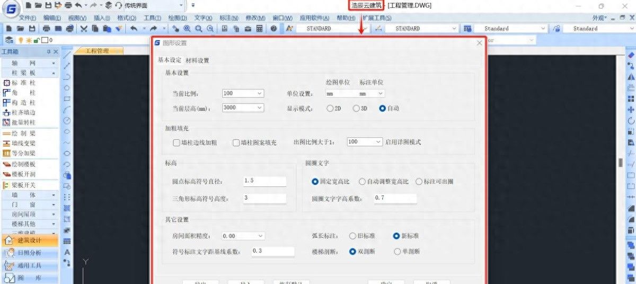Click the 符号标注文字距基线系数 input field
This screenshot has height=284, width=636.
pos(272,251)
